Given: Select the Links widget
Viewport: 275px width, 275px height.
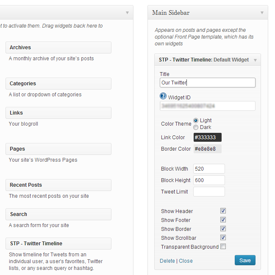Looking at the screenshot, I should [x=58, y=113].
